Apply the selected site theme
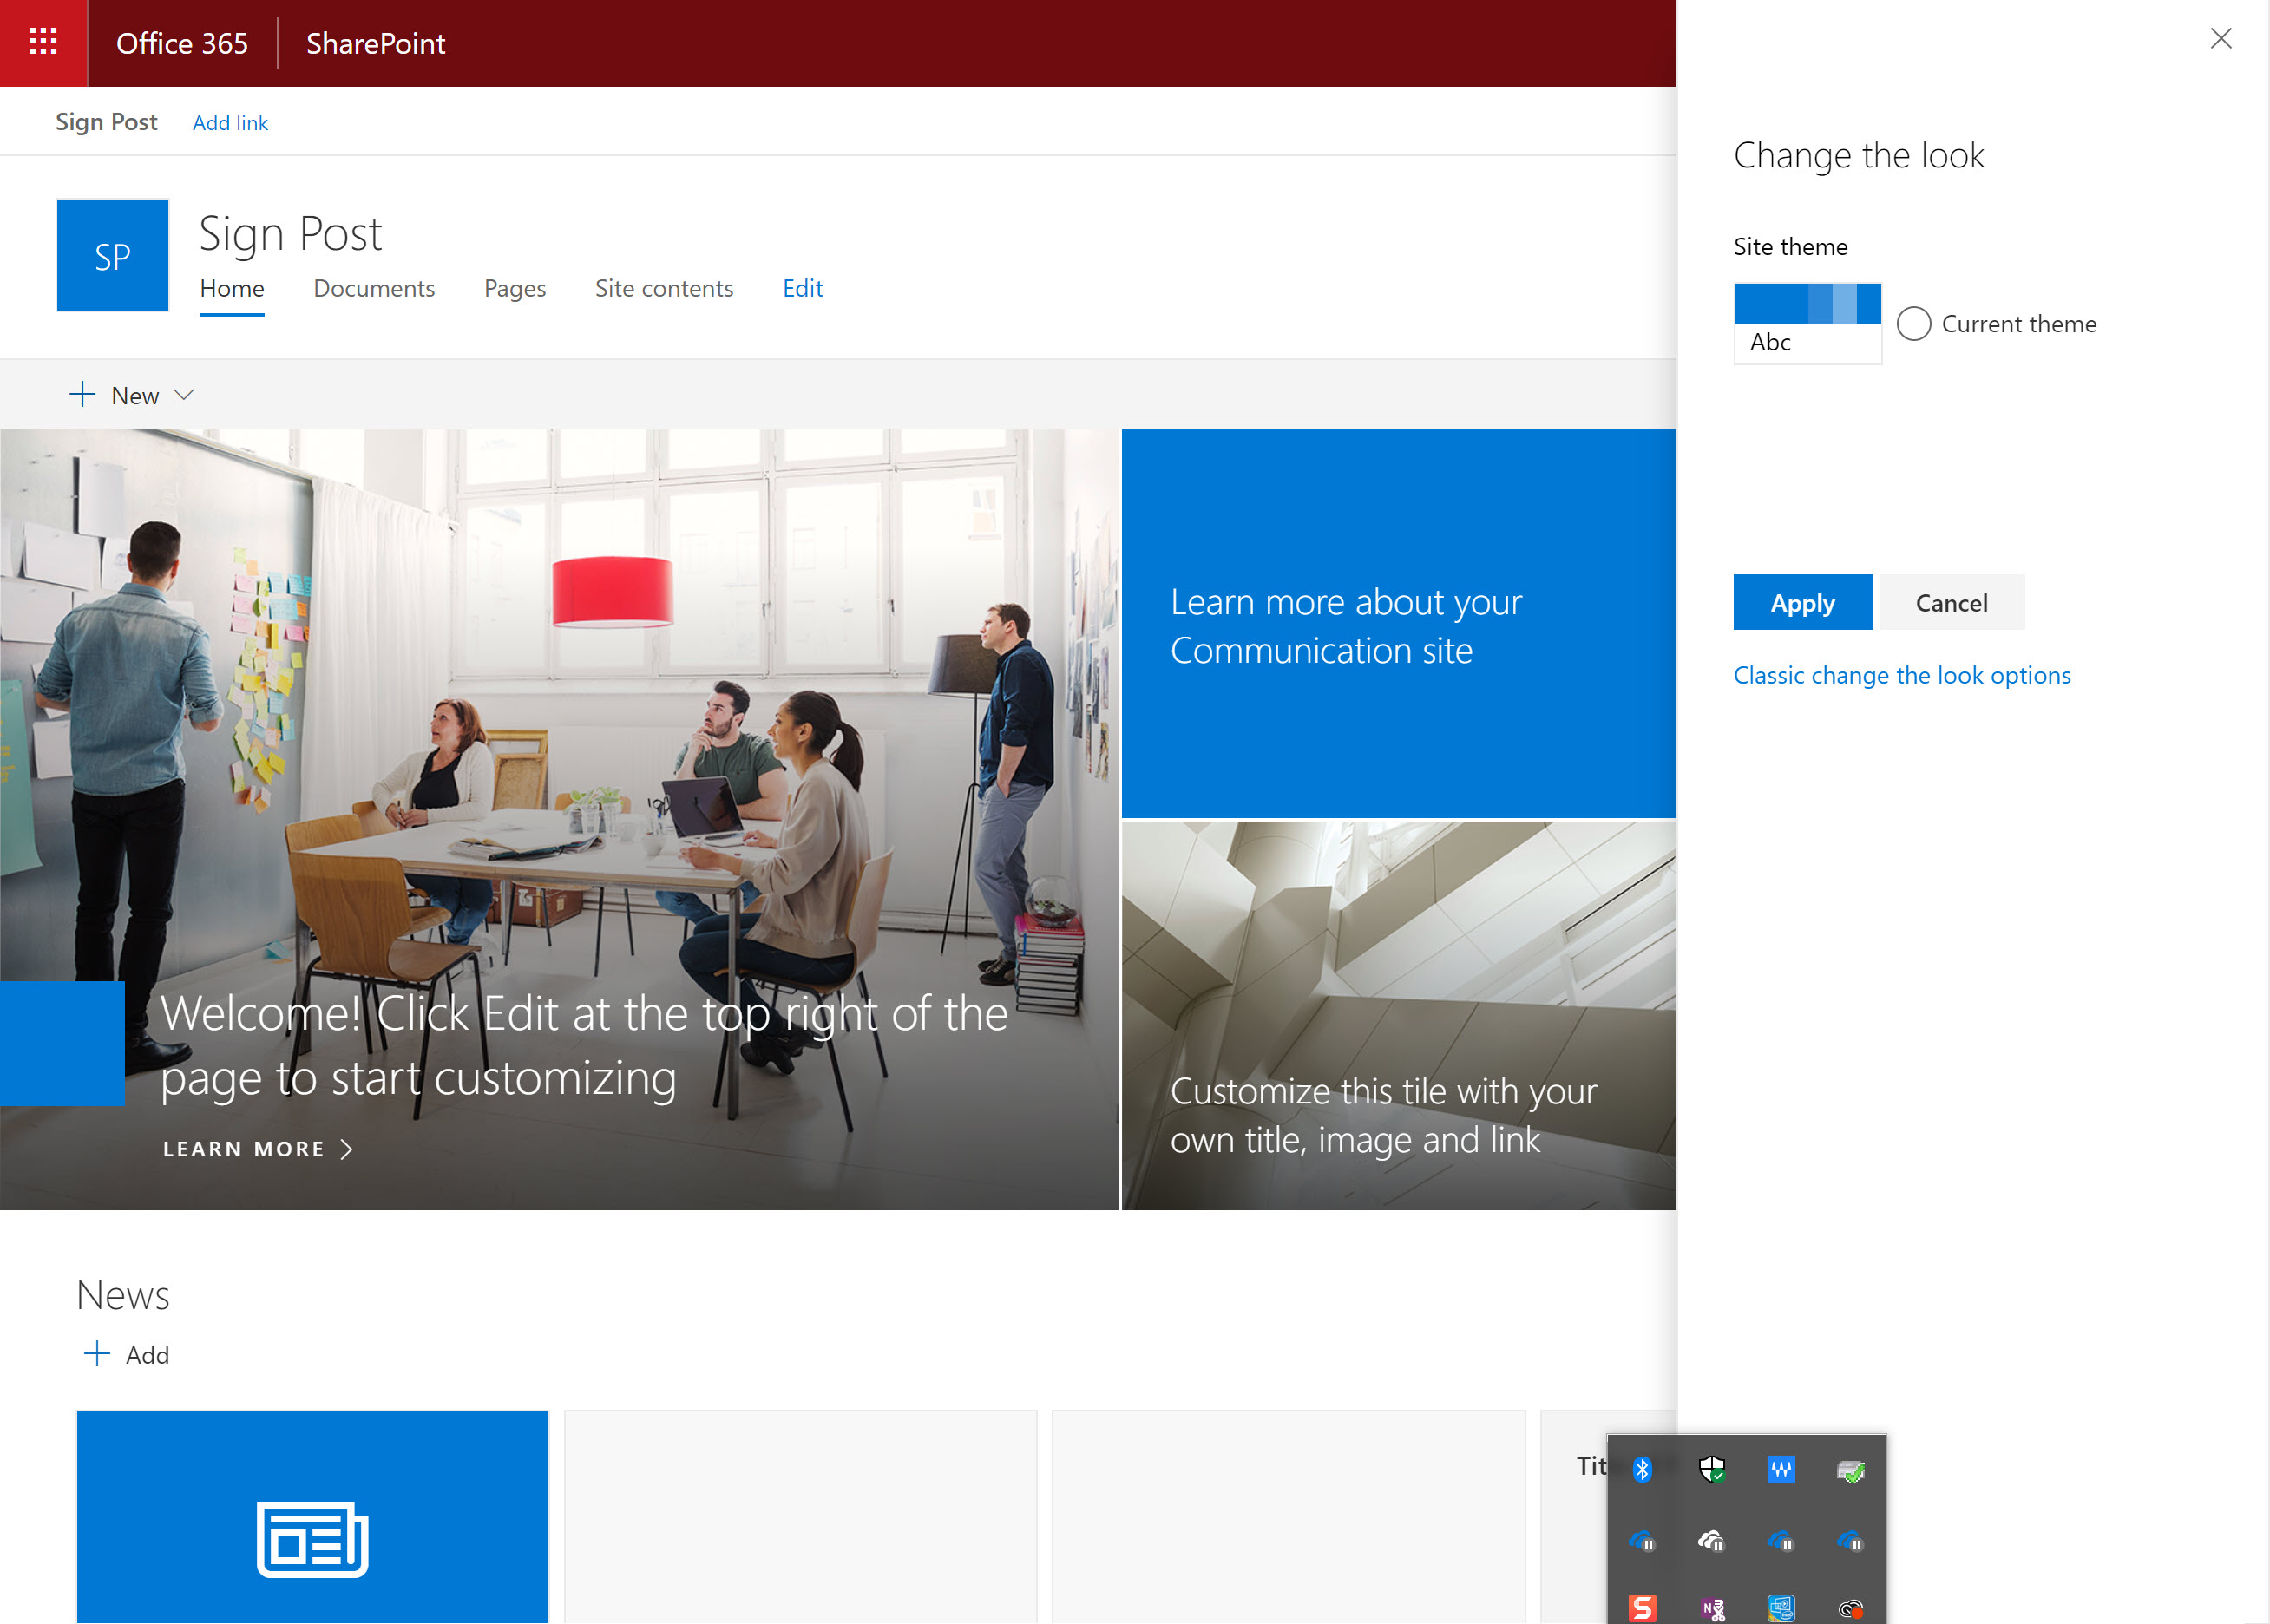This screenshot has height=1624, width=2270. coord(1802,602)
